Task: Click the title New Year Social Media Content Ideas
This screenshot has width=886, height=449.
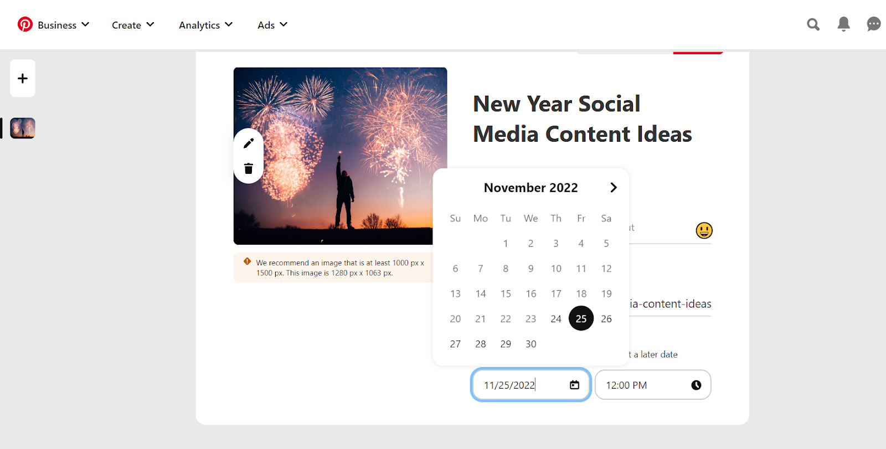Action: [x=582, y=119]
